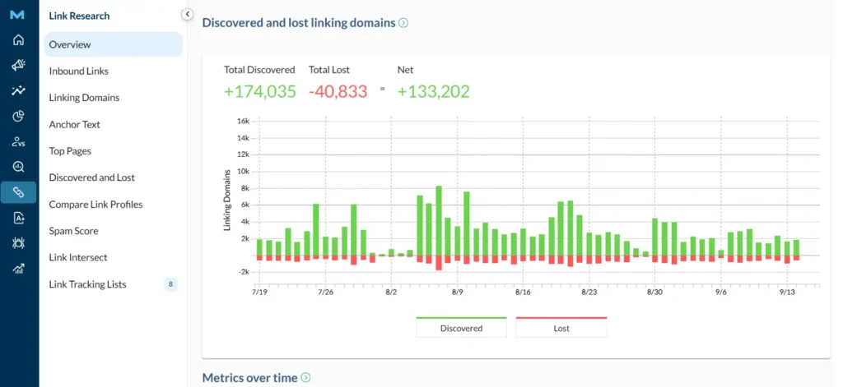843x387 pixels.
Task: Click the 8/9 date axis label
Action: click(458, 293)
